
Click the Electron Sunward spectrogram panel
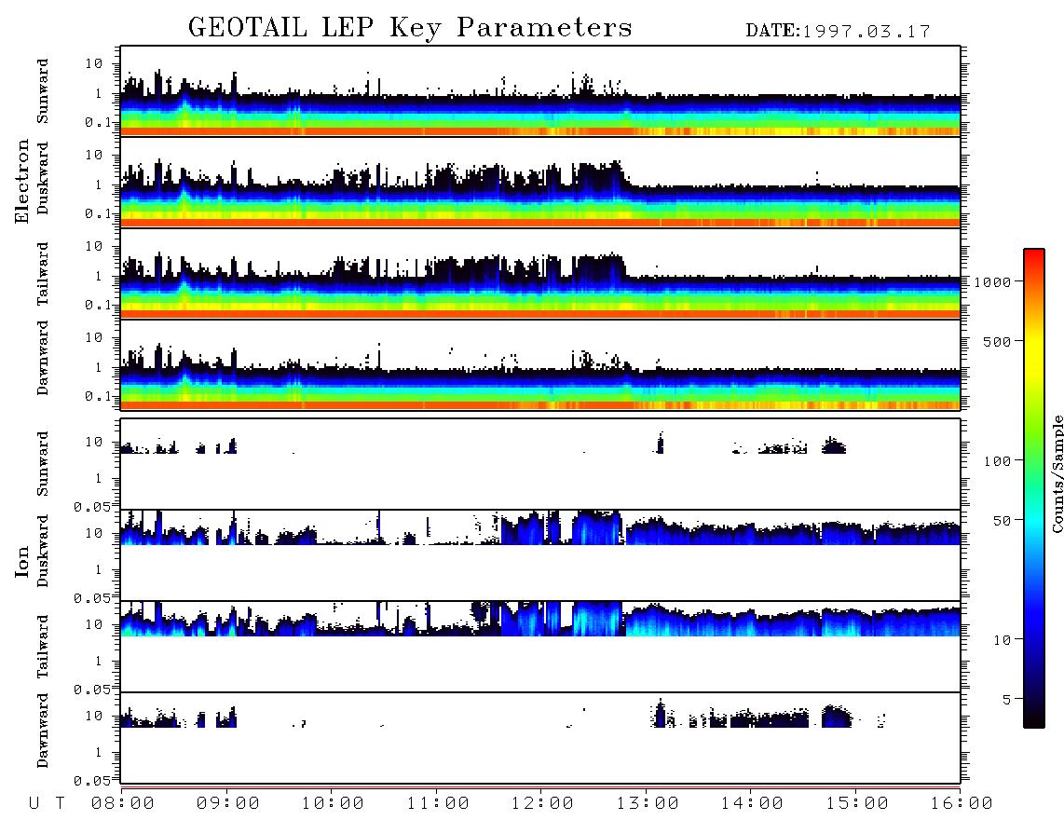(x=540, y=91)
